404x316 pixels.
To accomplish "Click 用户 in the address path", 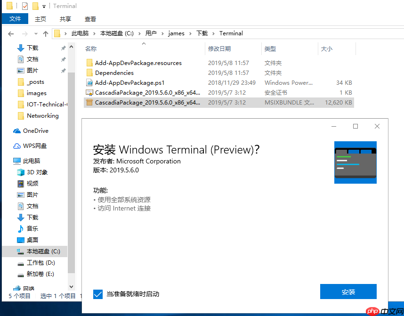I will [x=151, y=33].
